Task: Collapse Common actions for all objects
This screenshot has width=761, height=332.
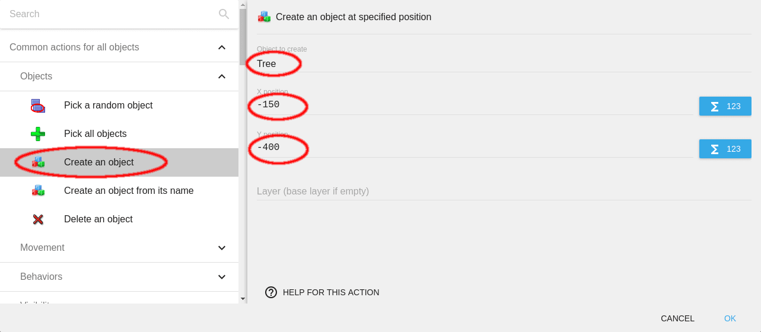Action: [x=222, y=47]
